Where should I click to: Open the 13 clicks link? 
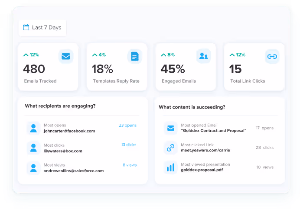[x=129, y=145]
